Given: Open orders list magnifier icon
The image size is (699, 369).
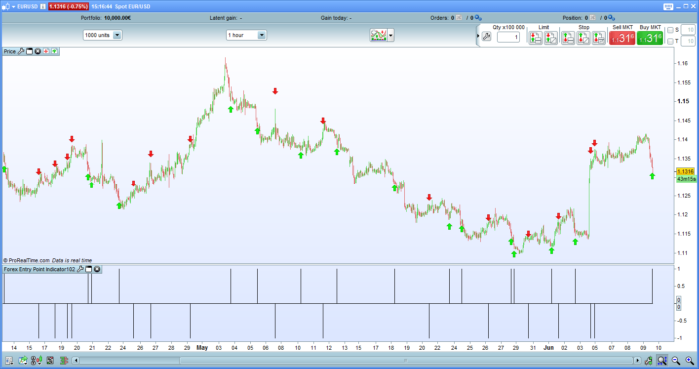Looking at the screenshot, I should [478, 18].
